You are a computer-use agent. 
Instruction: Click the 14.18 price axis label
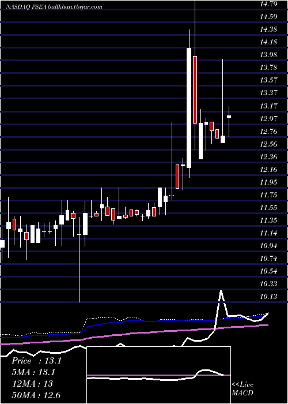pos(268,42)
